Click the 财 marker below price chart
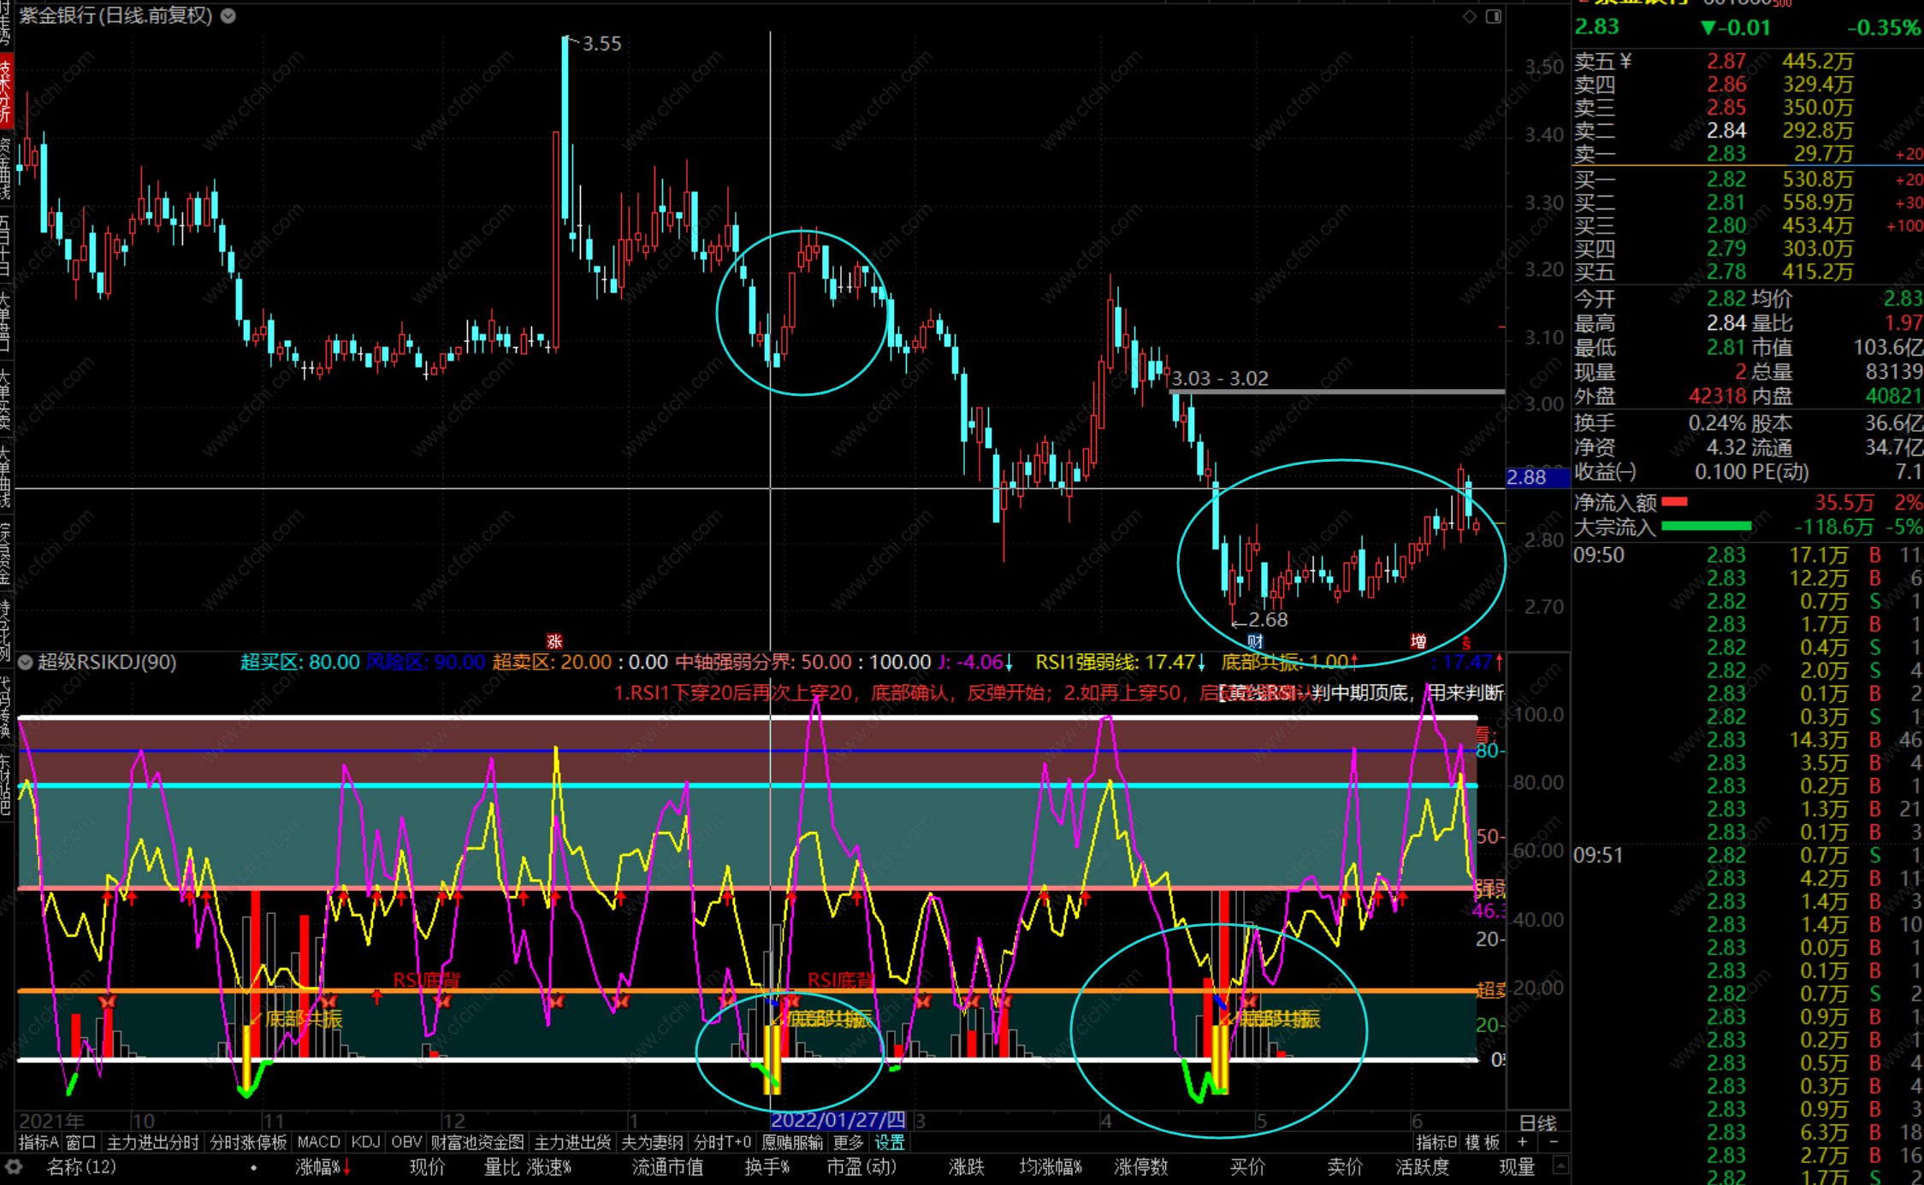1924x1185 pixels. click(x=1255, y=641)
